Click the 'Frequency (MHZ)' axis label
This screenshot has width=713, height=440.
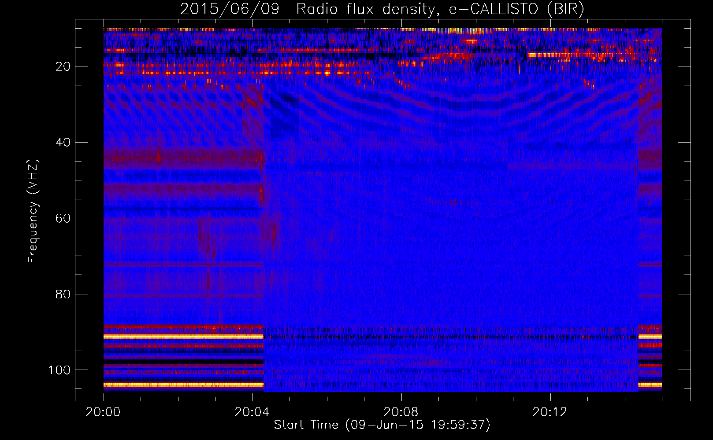(x=33, y=211)
